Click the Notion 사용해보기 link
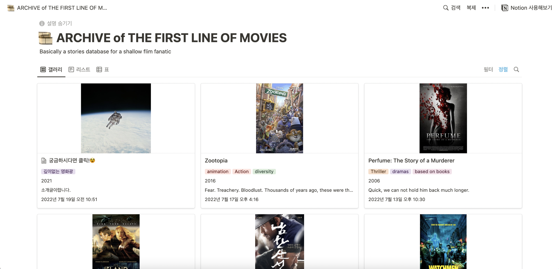 (x=531, y=8)
